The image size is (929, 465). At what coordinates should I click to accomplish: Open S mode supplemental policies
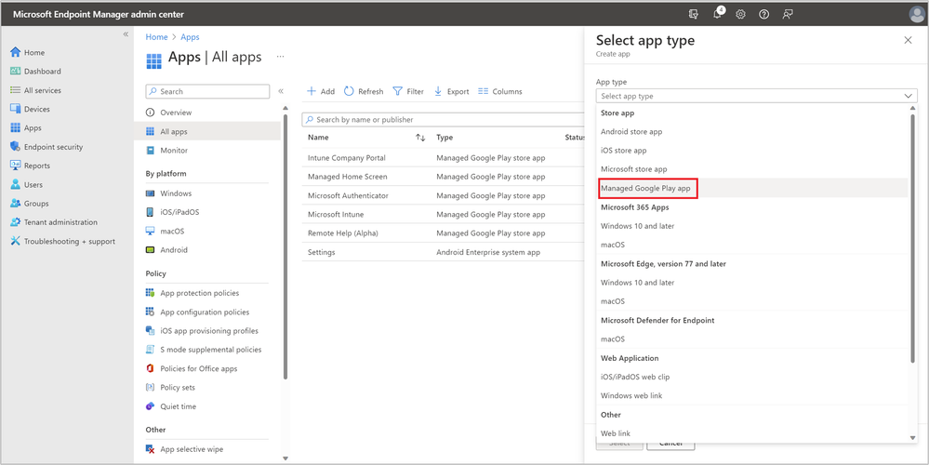(x=213, y=350)
